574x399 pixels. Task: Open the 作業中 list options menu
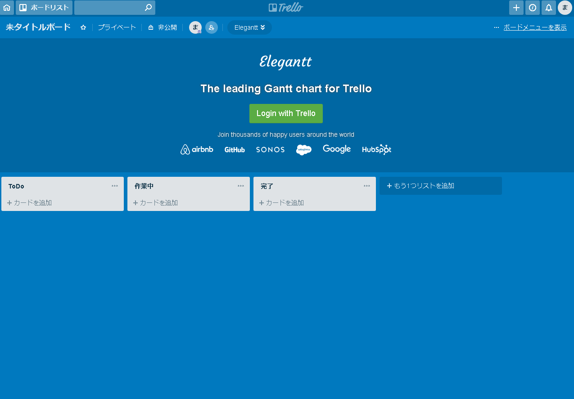[x=241, y=186]
